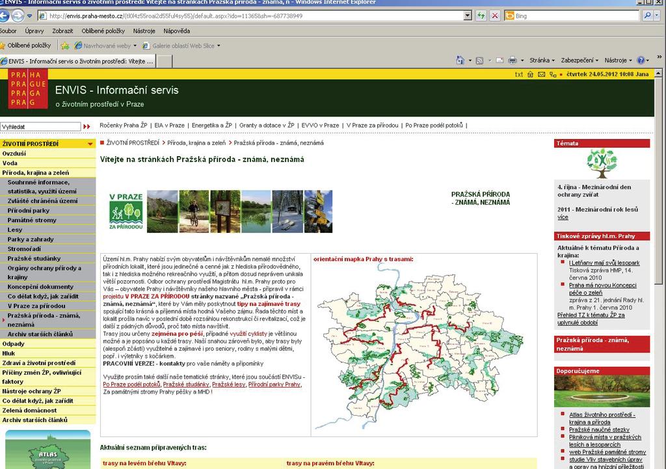Click the red double-arrow search submit button
The width and height of the screenshot is (666, 469).
coord(87,127)
